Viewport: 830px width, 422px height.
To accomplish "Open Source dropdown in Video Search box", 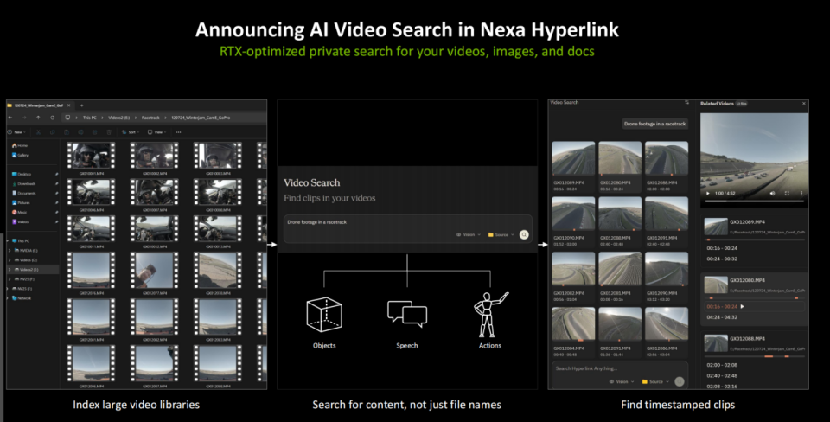I will [501, 234].
